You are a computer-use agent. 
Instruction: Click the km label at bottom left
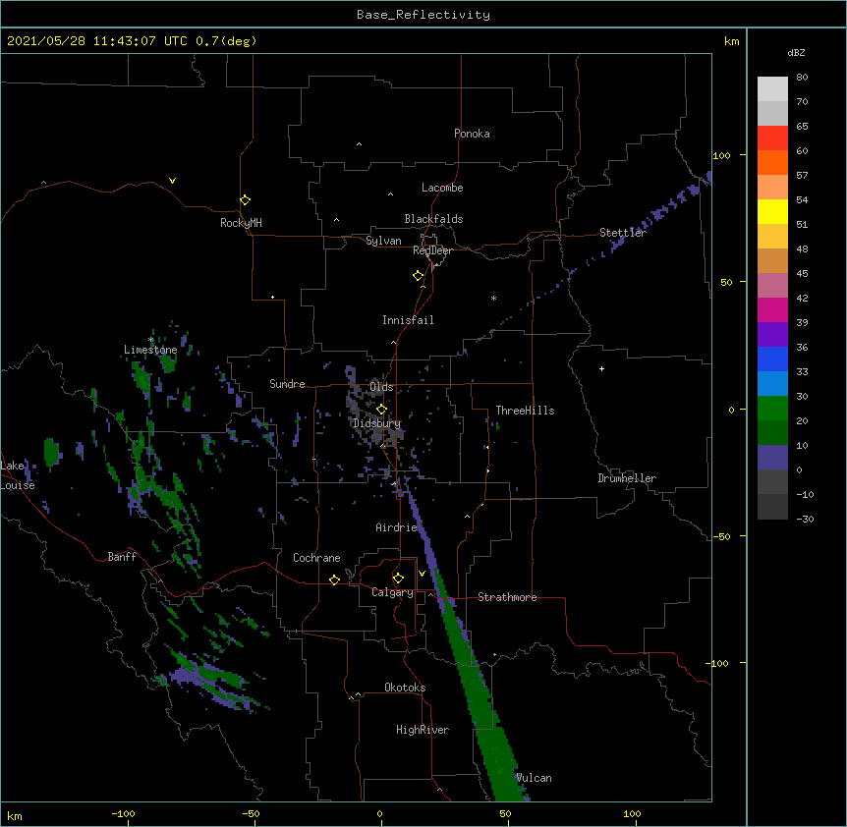[x=15, y=815]
